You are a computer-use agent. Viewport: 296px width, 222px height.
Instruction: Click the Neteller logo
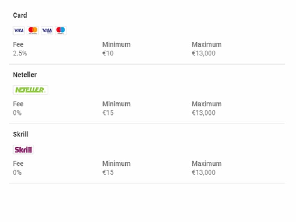click(30, 90)
